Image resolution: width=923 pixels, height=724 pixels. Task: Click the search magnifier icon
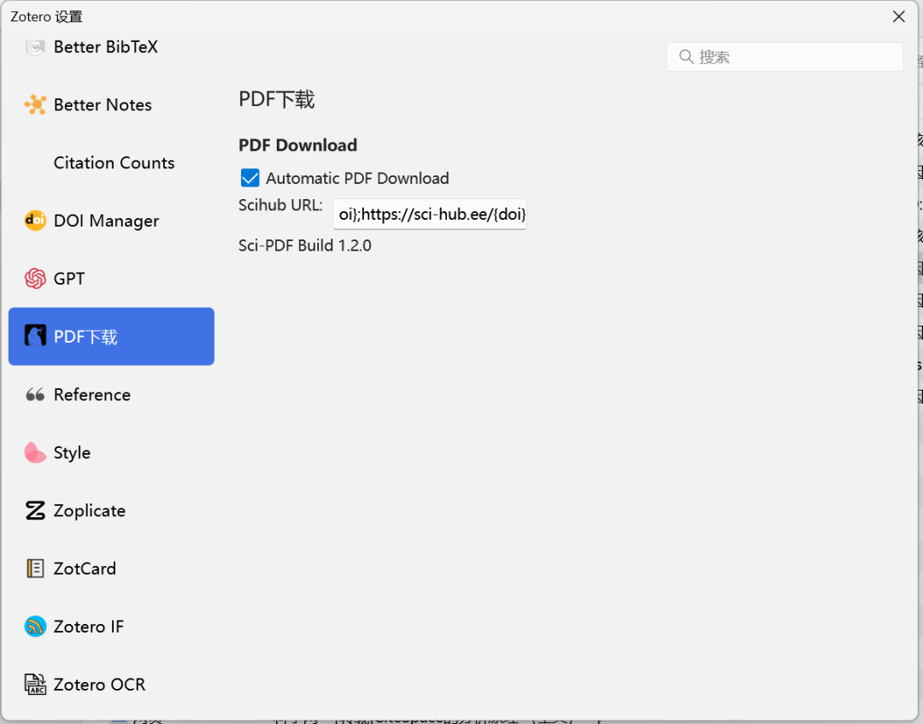[x=685, y=57]
